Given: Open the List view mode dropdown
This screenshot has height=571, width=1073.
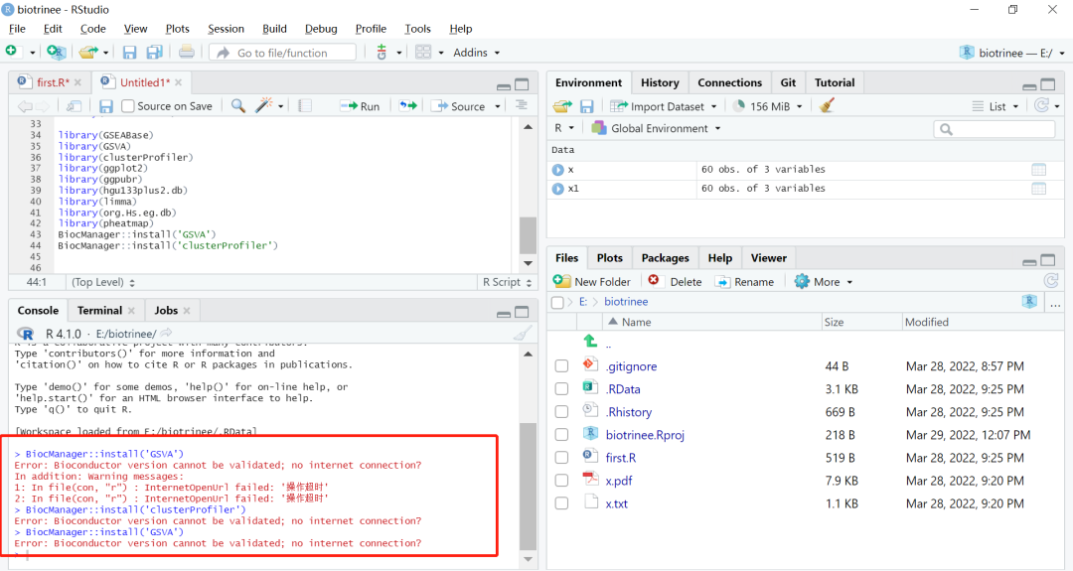Looking at the screenshot, I should click(995, 106).
